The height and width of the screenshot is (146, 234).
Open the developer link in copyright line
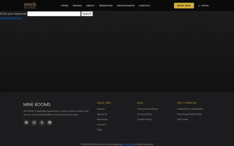click(127, 144)
